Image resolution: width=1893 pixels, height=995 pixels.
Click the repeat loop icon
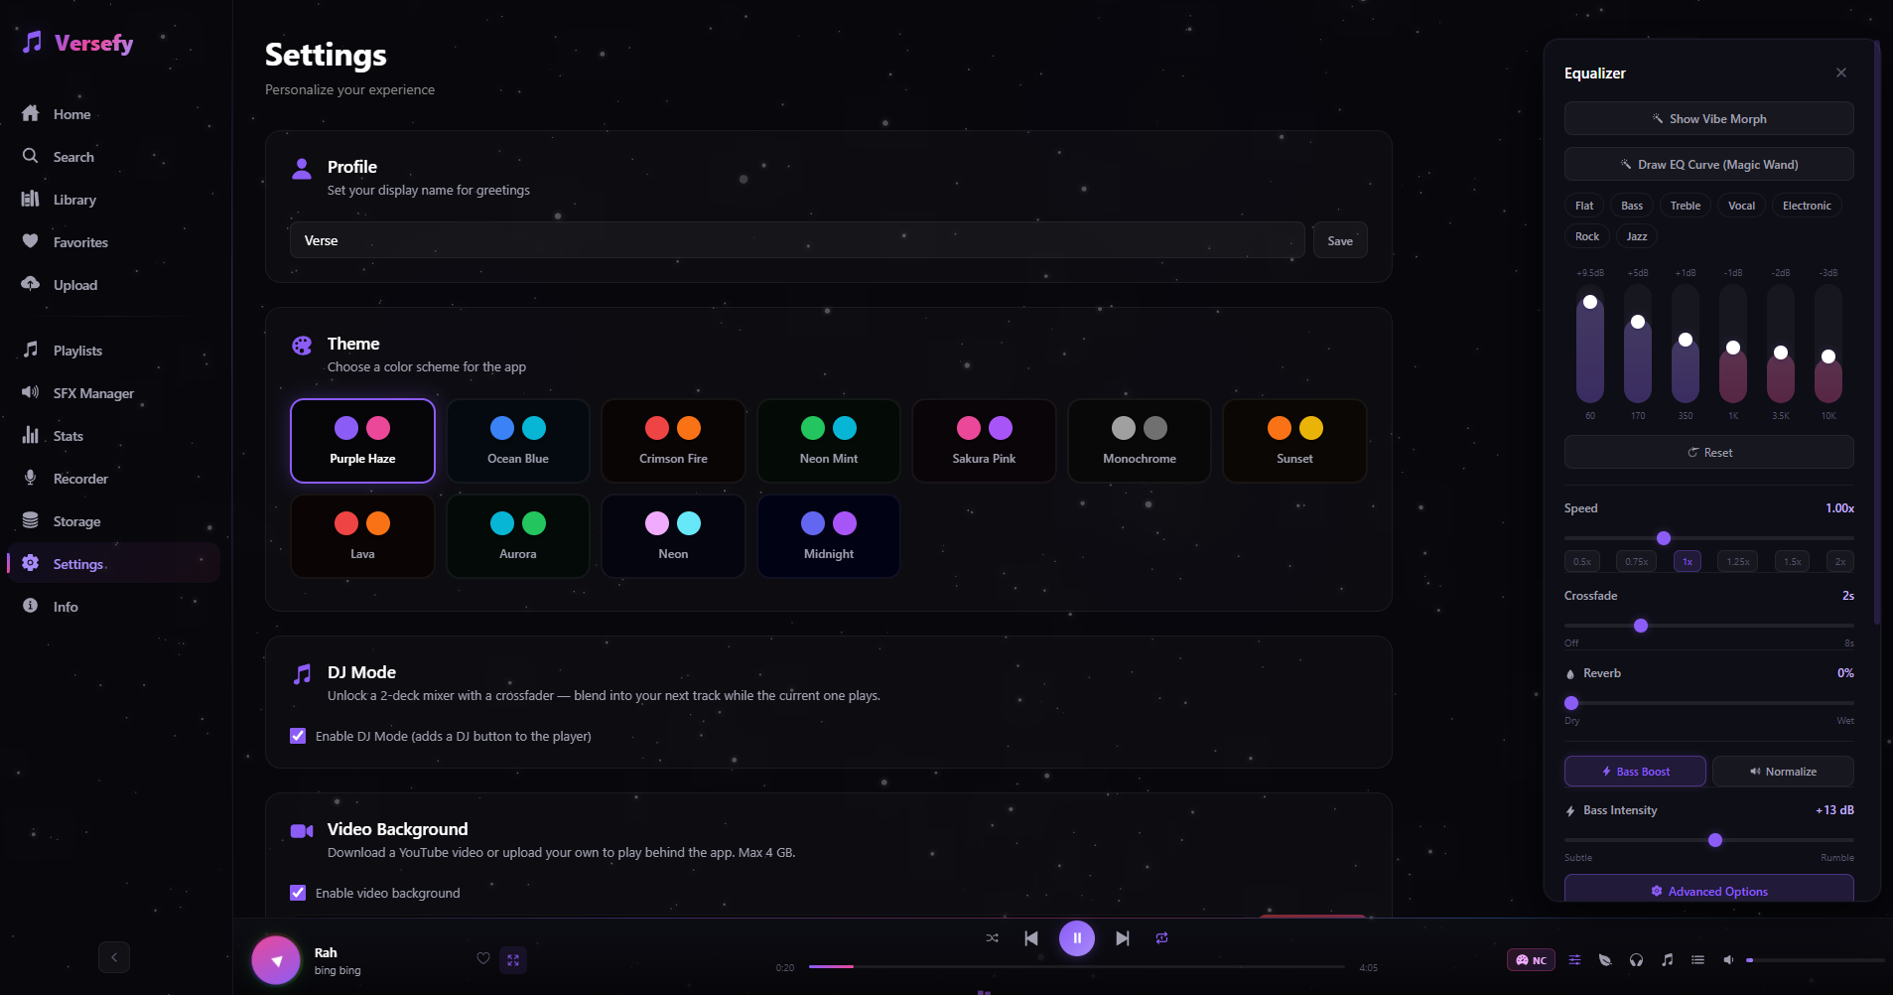(x=1161, y=938)
